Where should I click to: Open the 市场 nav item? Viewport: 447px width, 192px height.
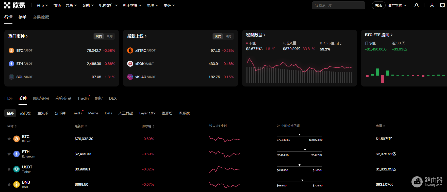click(x=57, y=5)
